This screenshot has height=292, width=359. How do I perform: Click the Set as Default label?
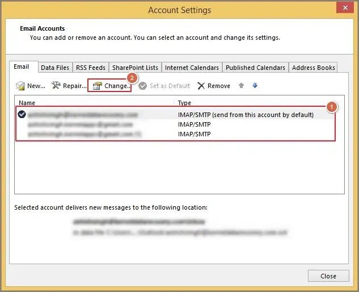click(x=170, y=86)
